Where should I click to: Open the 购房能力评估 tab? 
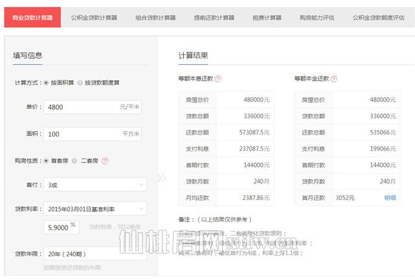click(317, 17)
